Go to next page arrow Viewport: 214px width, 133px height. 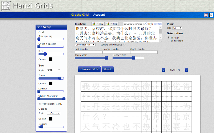(187, 70)
